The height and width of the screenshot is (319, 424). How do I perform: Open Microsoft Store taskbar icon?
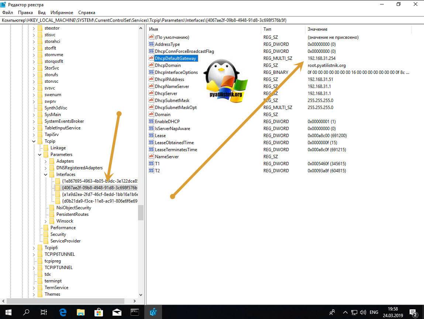[99, 312]
